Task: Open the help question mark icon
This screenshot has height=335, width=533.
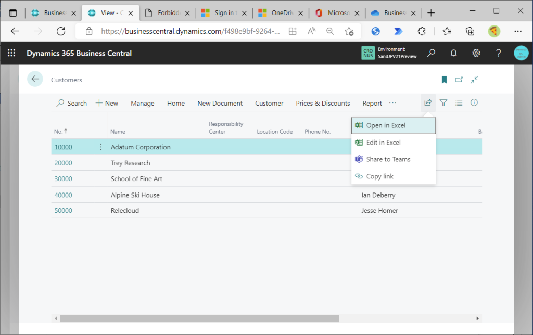Action: point(498,53)
